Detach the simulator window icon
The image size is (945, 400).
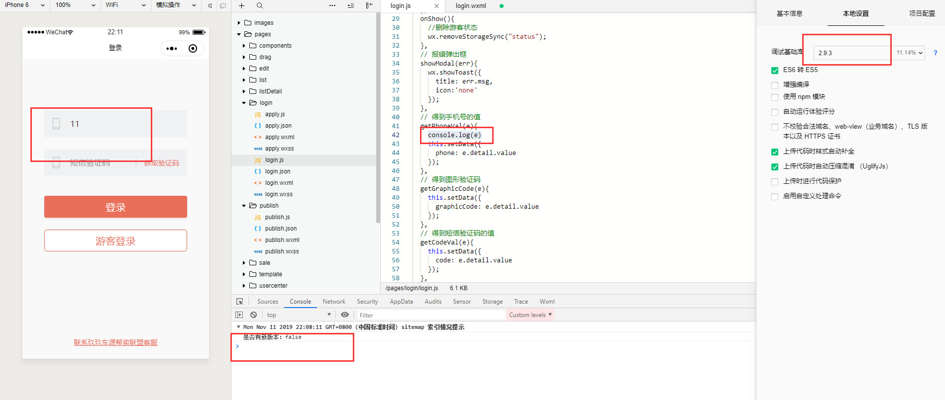[x=223, y=5]
